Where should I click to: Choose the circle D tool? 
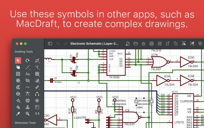coord(18,81)
